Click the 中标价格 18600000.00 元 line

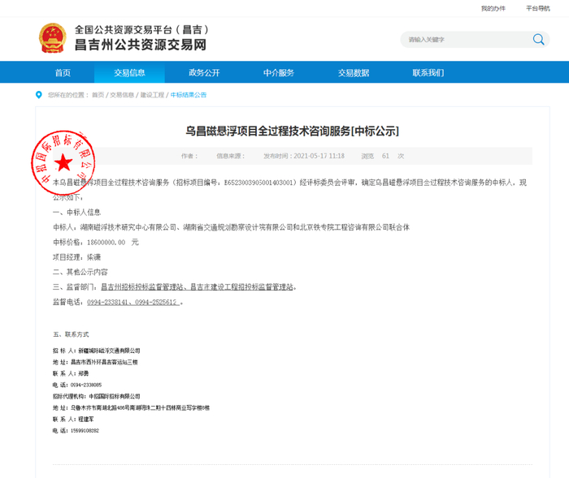(96, 242)
